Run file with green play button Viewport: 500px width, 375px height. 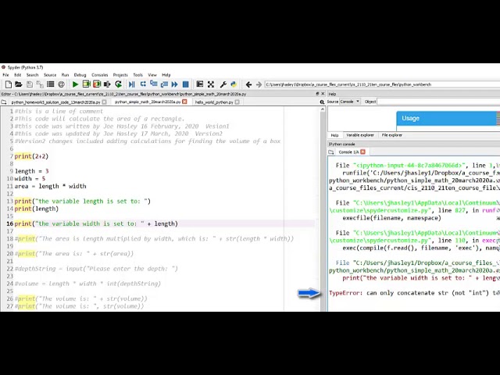(75, 84)
